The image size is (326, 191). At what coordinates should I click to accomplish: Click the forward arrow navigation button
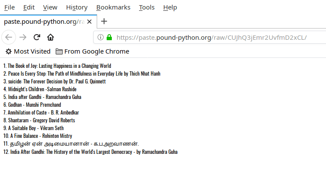click(22, 38)
